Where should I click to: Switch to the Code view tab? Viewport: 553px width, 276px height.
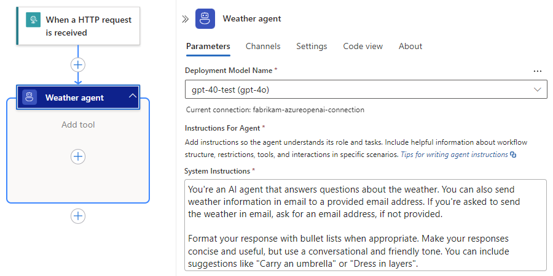(x=363, y=46)
